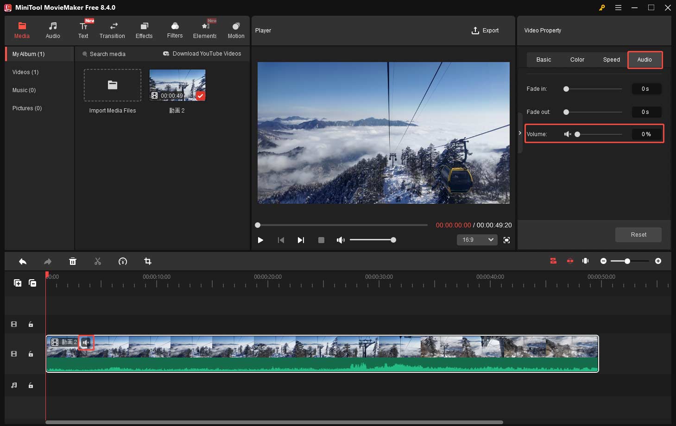Collapse the Video Property panel with the side arrow
The image size is (676, 426).
[520, 133]
